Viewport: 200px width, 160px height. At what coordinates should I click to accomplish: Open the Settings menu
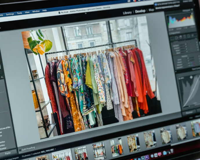[10, 14]
